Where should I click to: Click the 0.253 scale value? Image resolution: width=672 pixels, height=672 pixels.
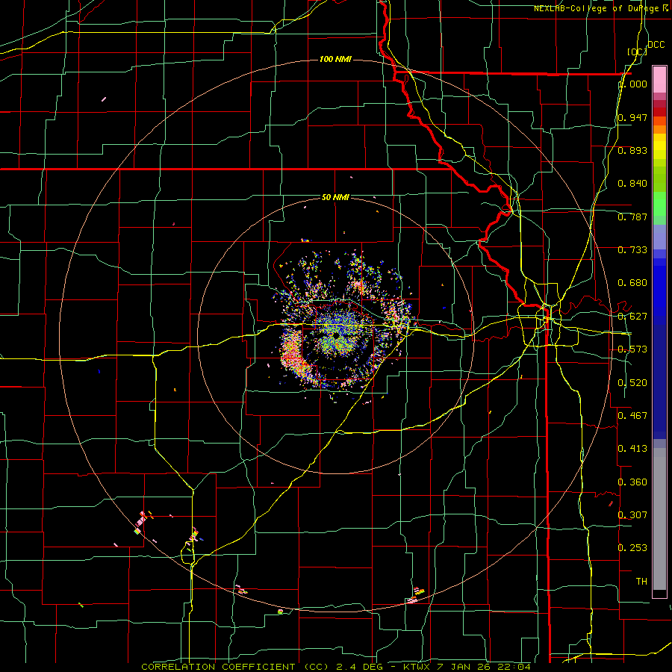tap(632, 548)
